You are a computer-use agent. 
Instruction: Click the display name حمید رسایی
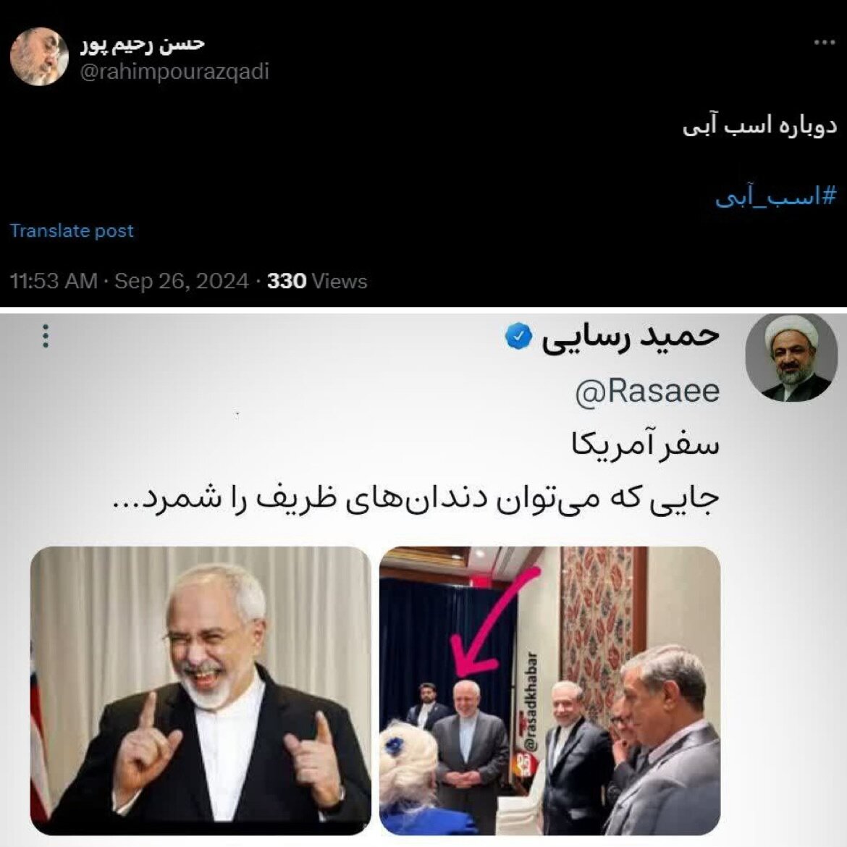631,337
